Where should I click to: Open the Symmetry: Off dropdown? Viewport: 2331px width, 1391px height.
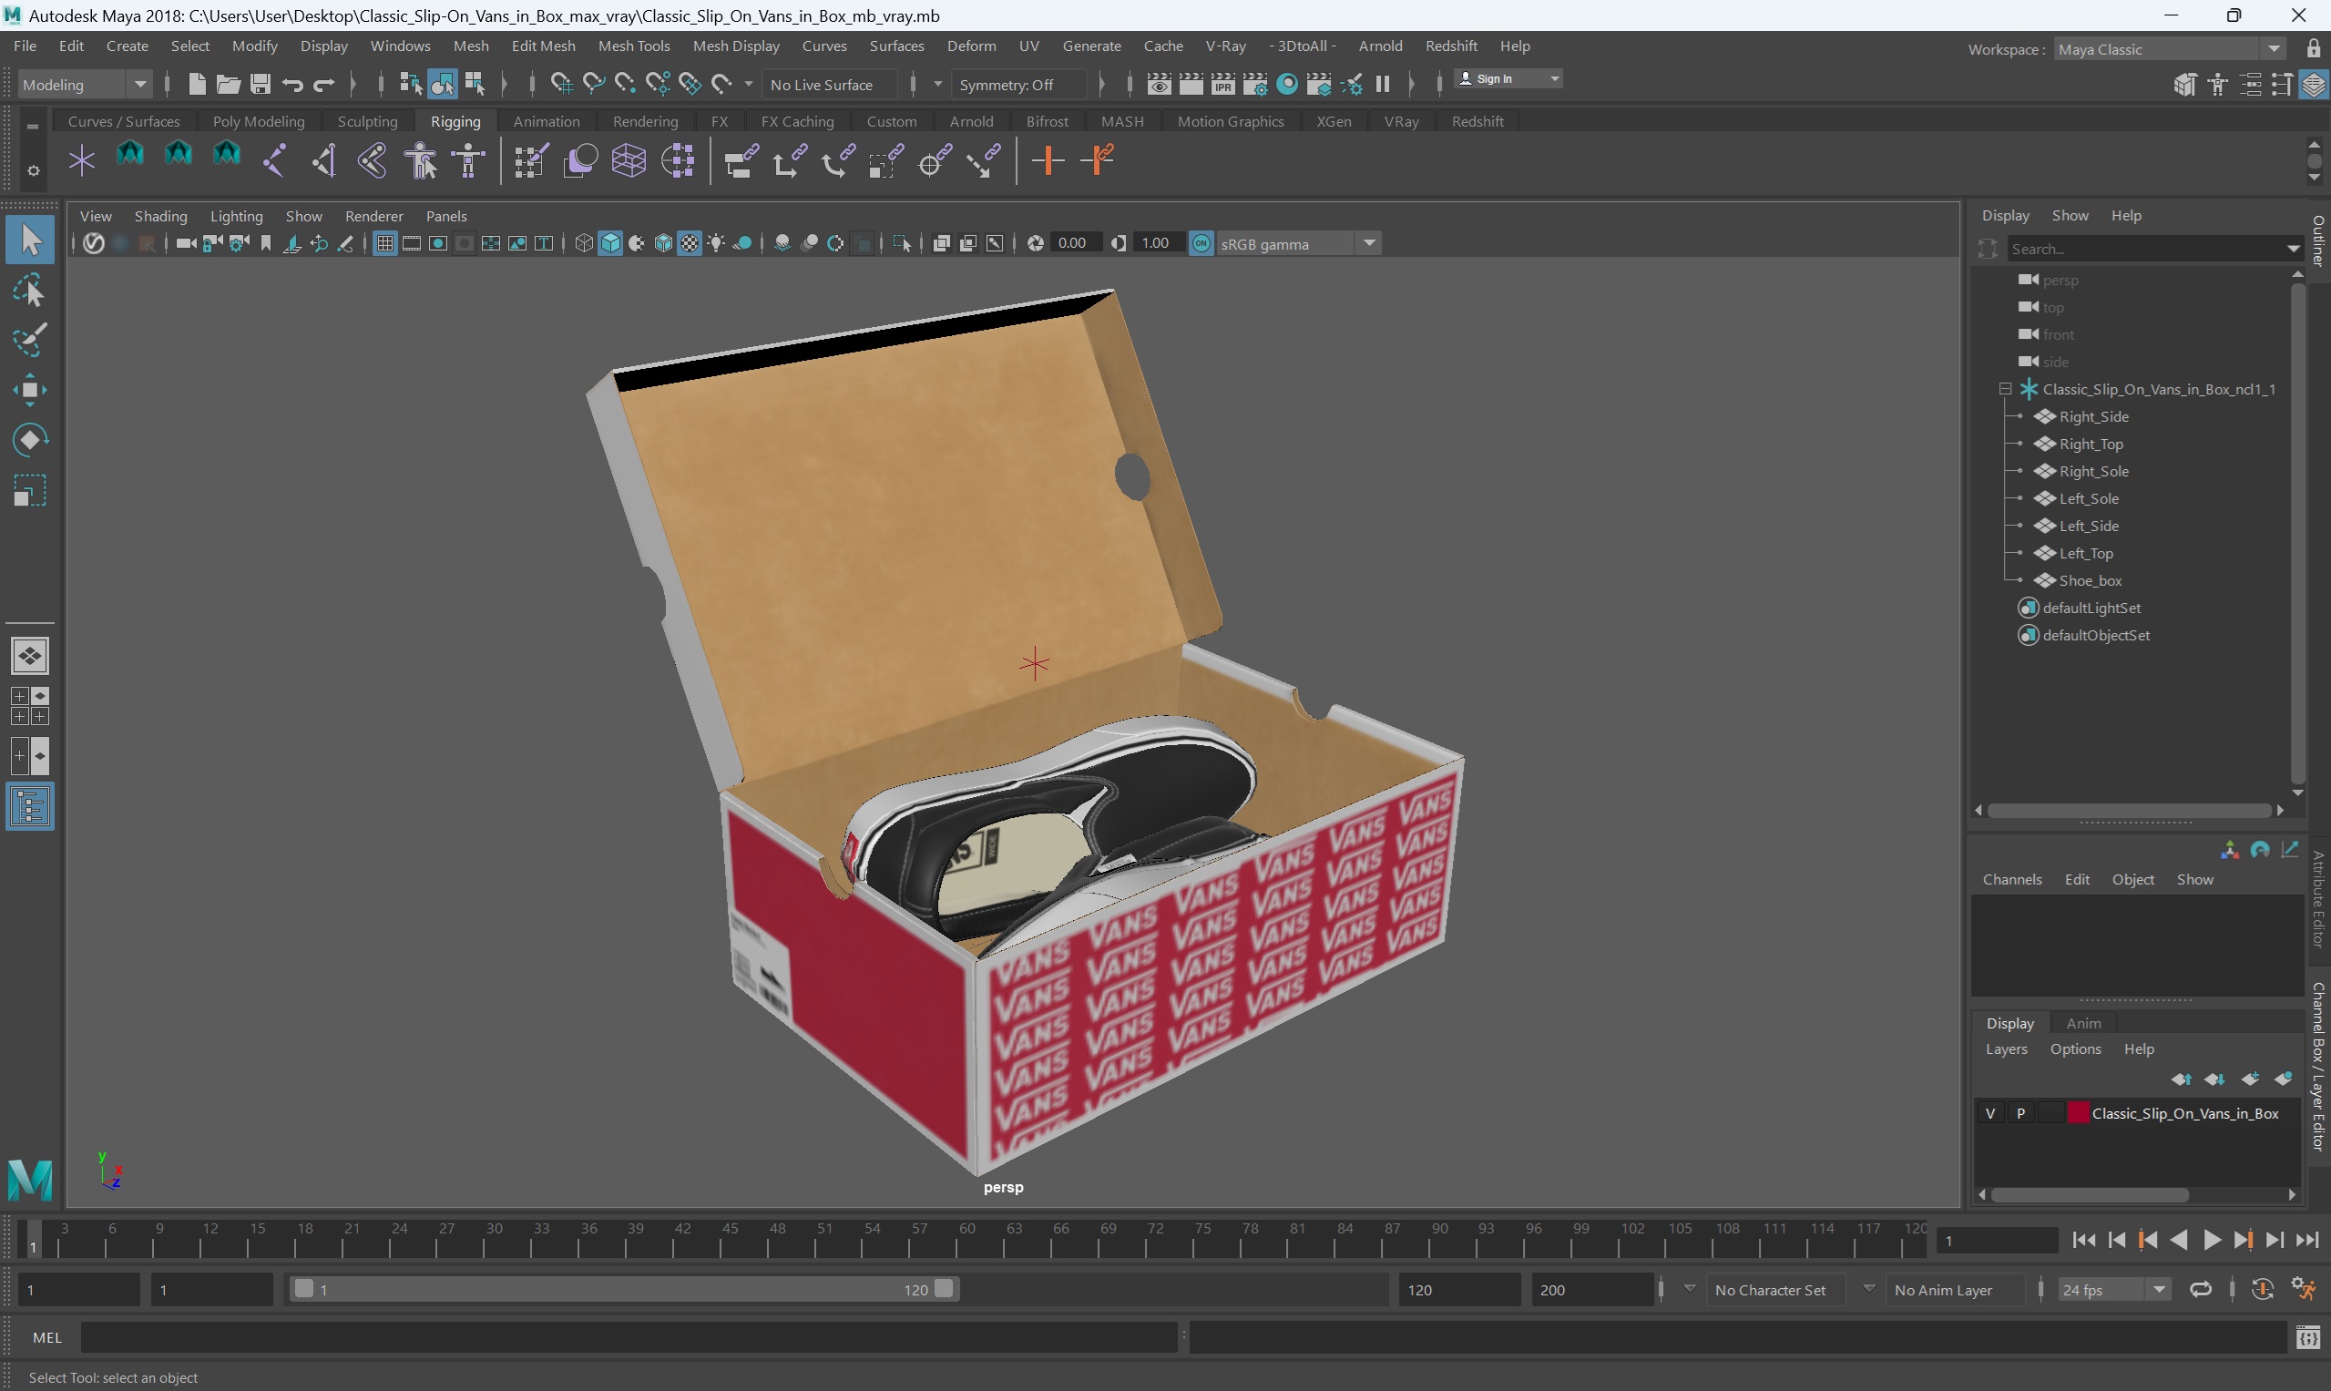1018,85
